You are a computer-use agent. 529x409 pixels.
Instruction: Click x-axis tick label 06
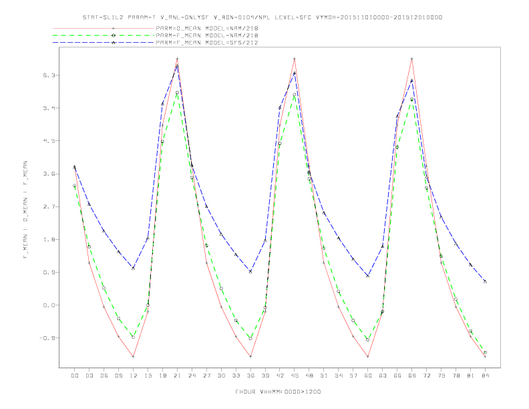click(104, 376)
